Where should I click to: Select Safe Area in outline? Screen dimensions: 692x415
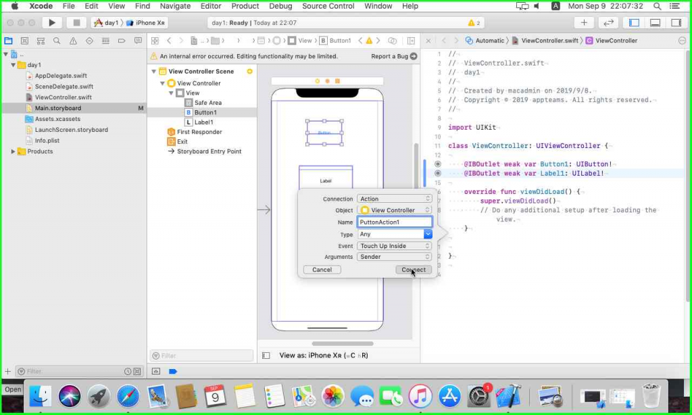click(207, 103)
